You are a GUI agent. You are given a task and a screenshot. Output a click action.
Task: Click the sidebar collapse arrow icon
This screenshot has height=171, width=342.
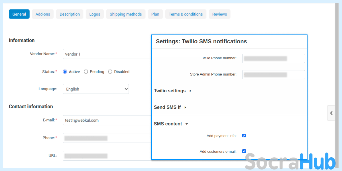click(331, 113)
